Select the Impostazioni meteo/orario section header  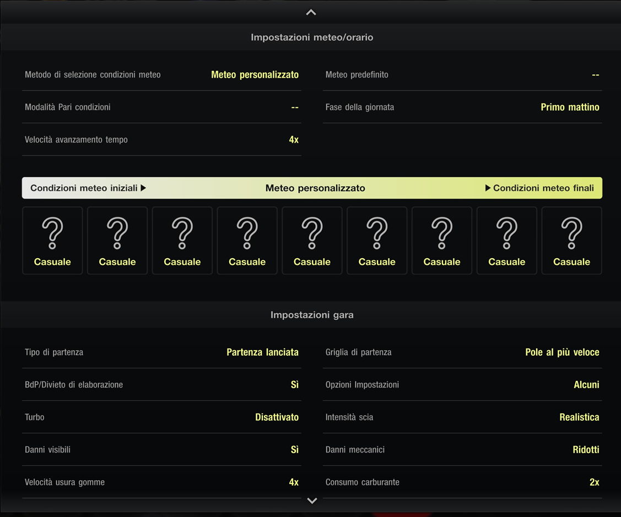[x=312, y=37]
